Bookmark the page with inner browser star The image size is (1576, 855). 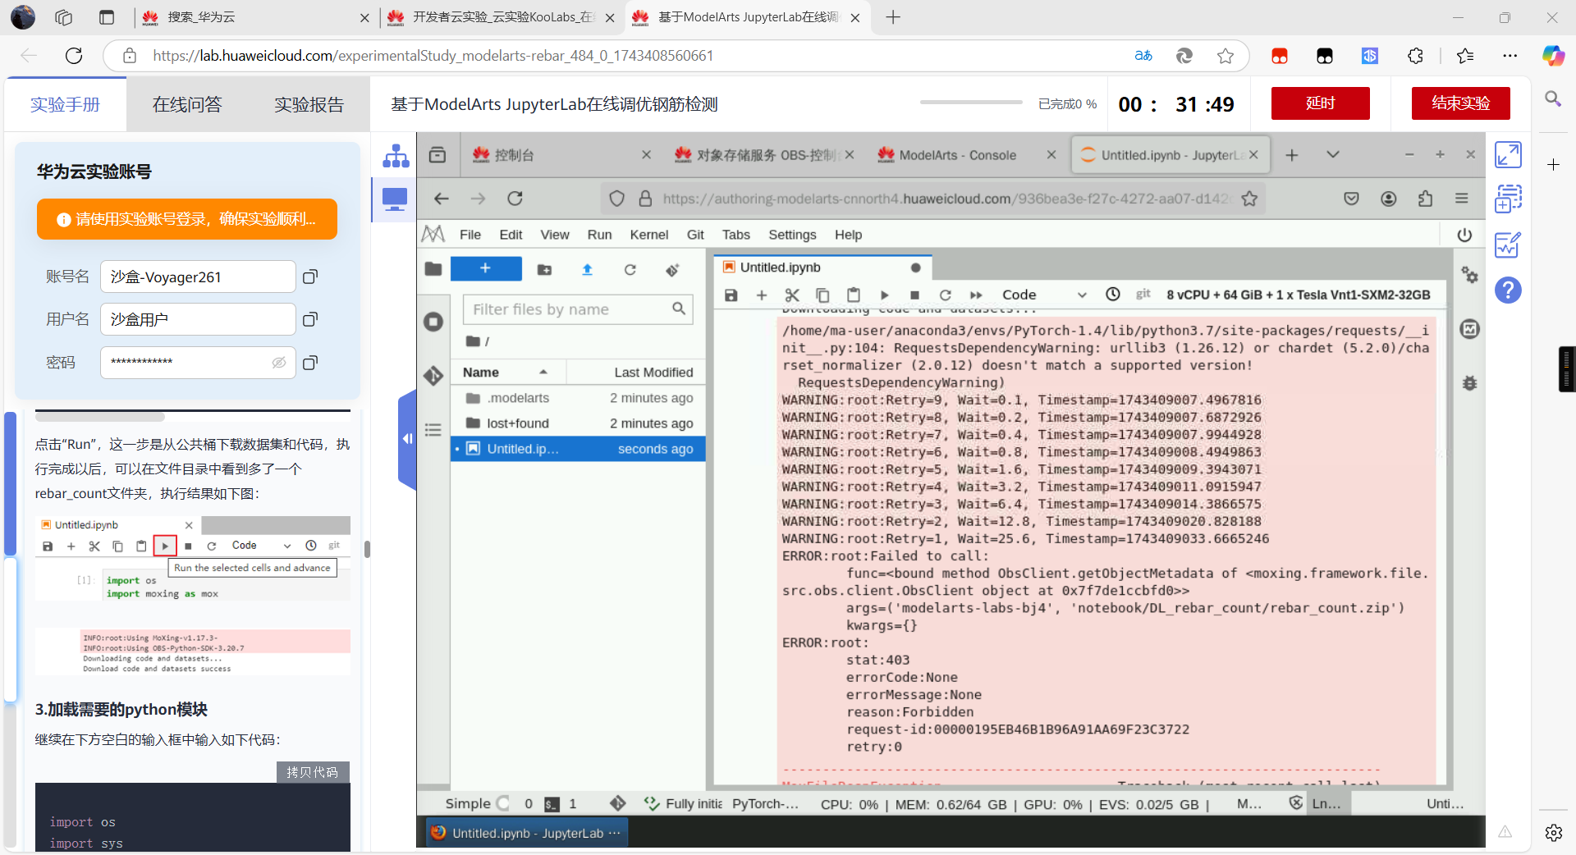pyautogui.click(x=1249, y=199)
